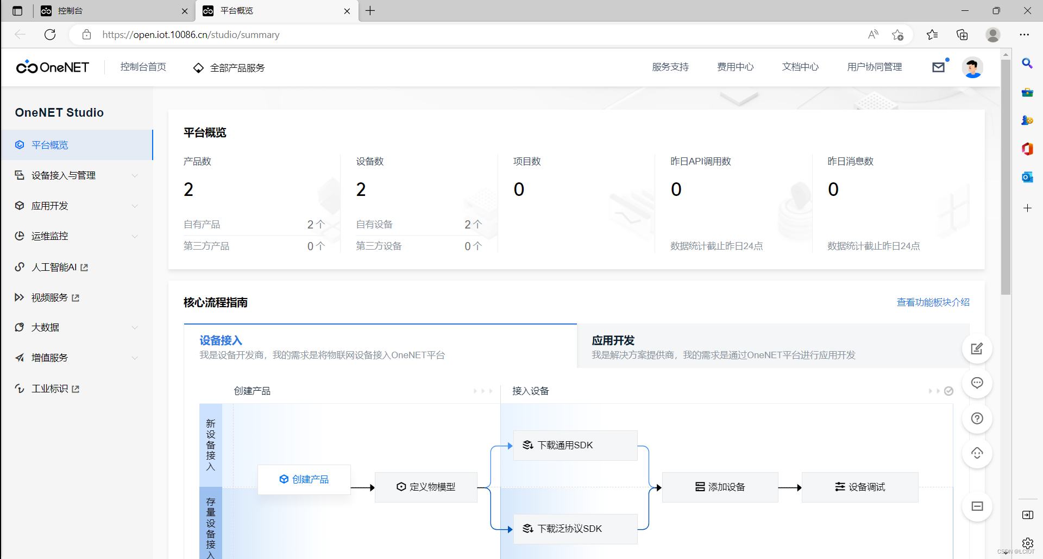This screenshot has height=559, width=1043.
Task: Open the browser collections icon
Action: [x=962, y=35]
